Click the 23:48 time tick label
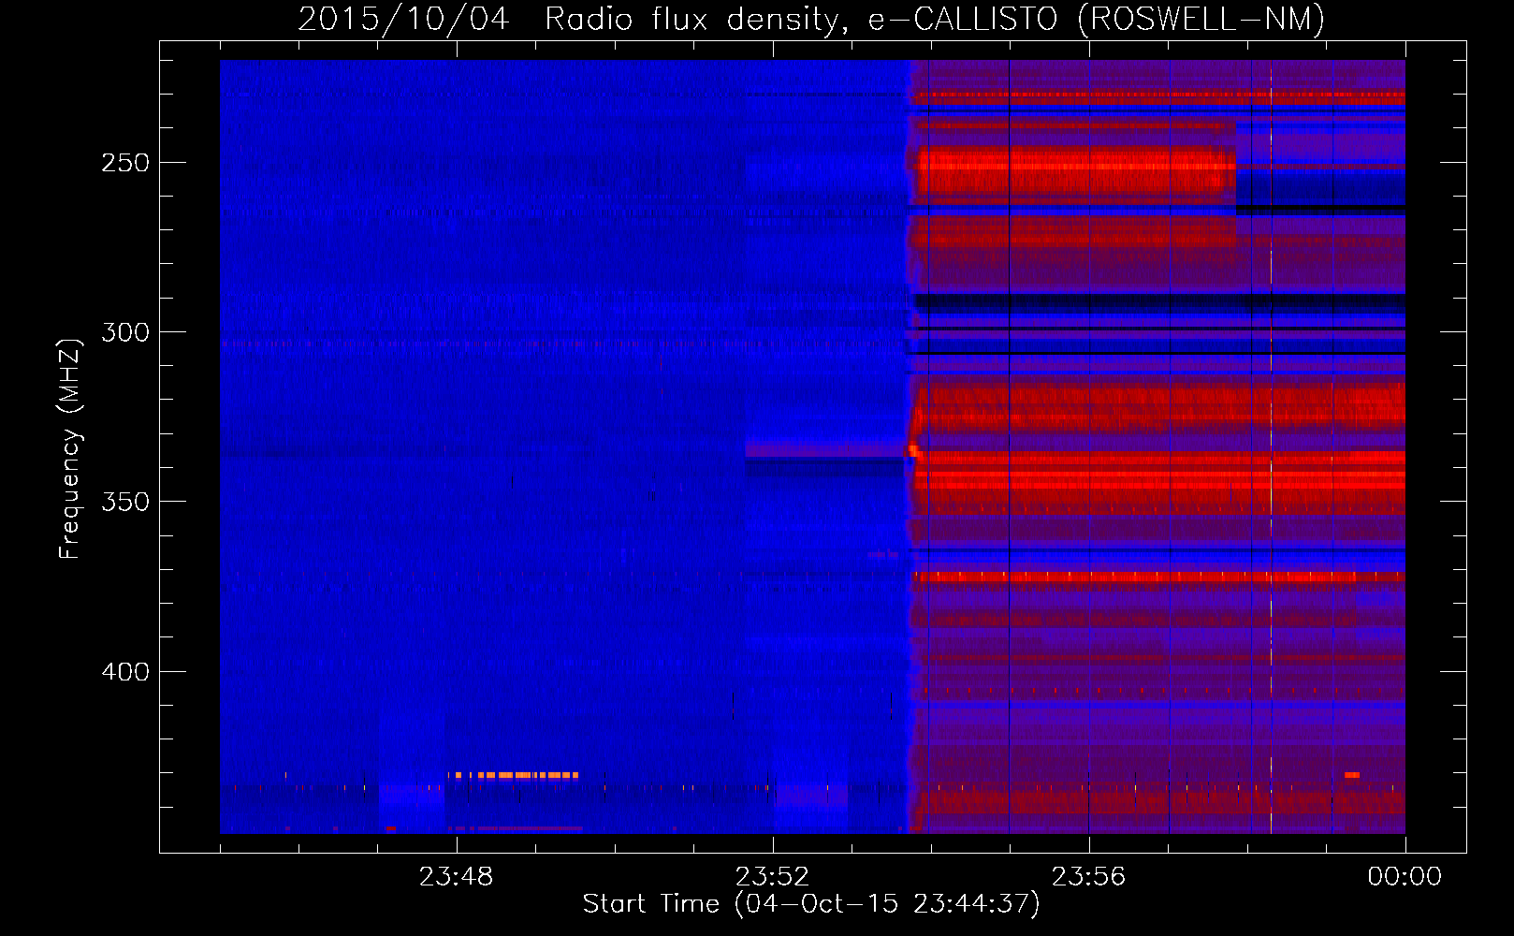 pos(456,877)
